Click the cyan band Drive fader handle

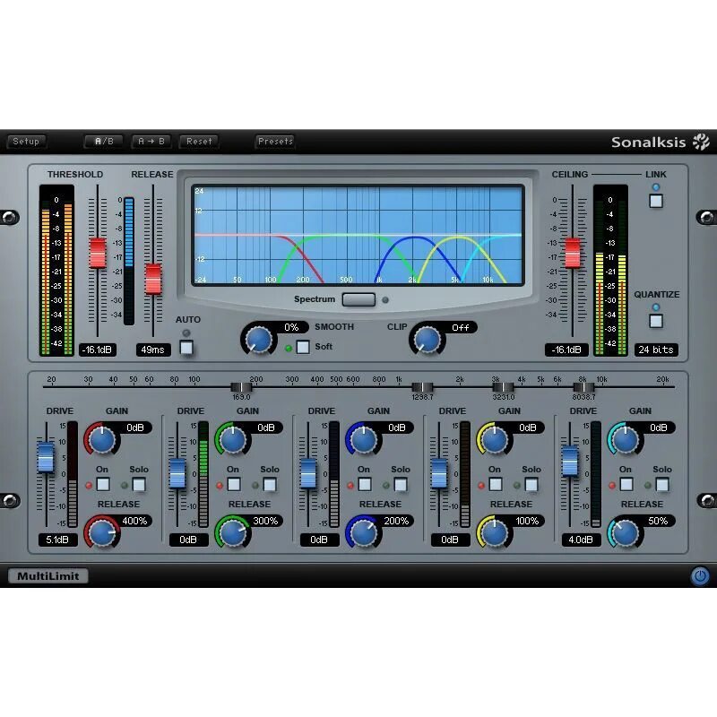pos(570,461)
